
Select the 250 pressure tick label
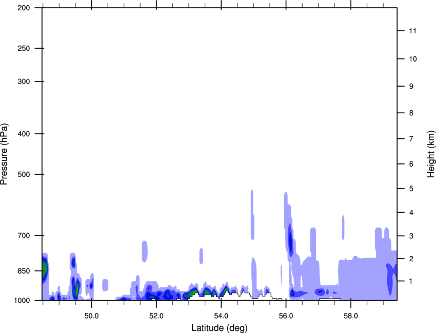pos(24,48)
